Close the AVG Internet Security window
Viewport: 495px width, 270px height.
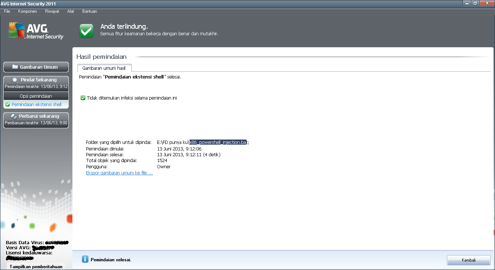point(486,3)
